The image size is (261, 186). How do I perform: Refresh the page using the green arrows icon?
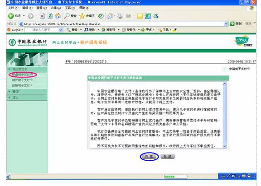[x=50, y=16]
